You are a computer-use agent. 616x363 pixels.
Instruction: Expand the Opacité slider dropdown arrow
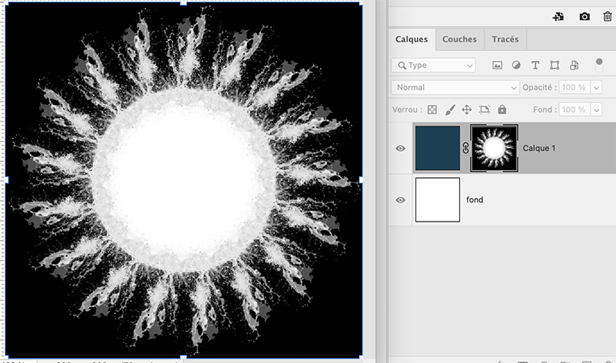593,87
